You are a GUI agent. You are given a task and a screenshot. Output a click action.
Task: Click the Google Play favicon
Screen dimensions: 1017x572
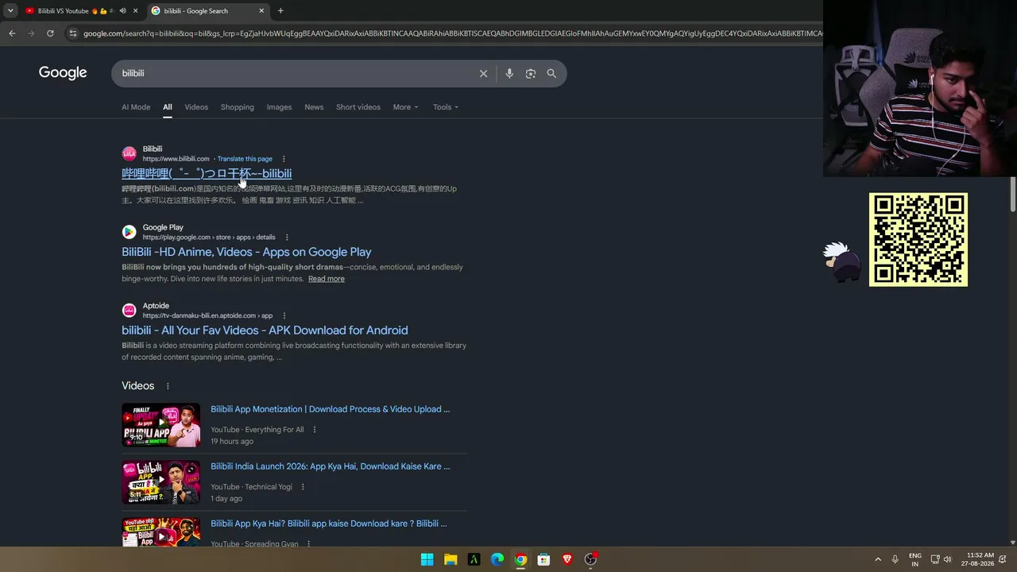pyautogui.click(x=129, y=232)
